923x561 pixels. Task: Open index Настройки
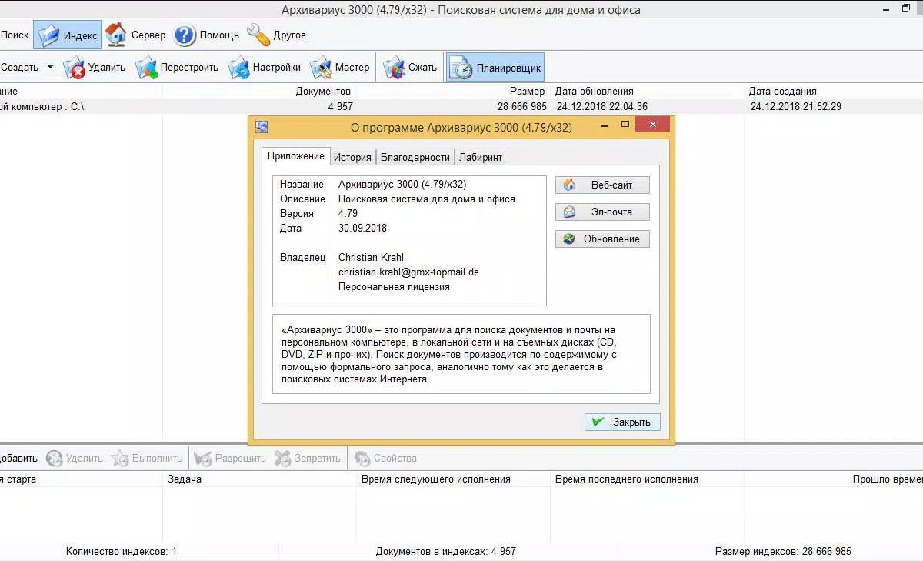point(265,68)
